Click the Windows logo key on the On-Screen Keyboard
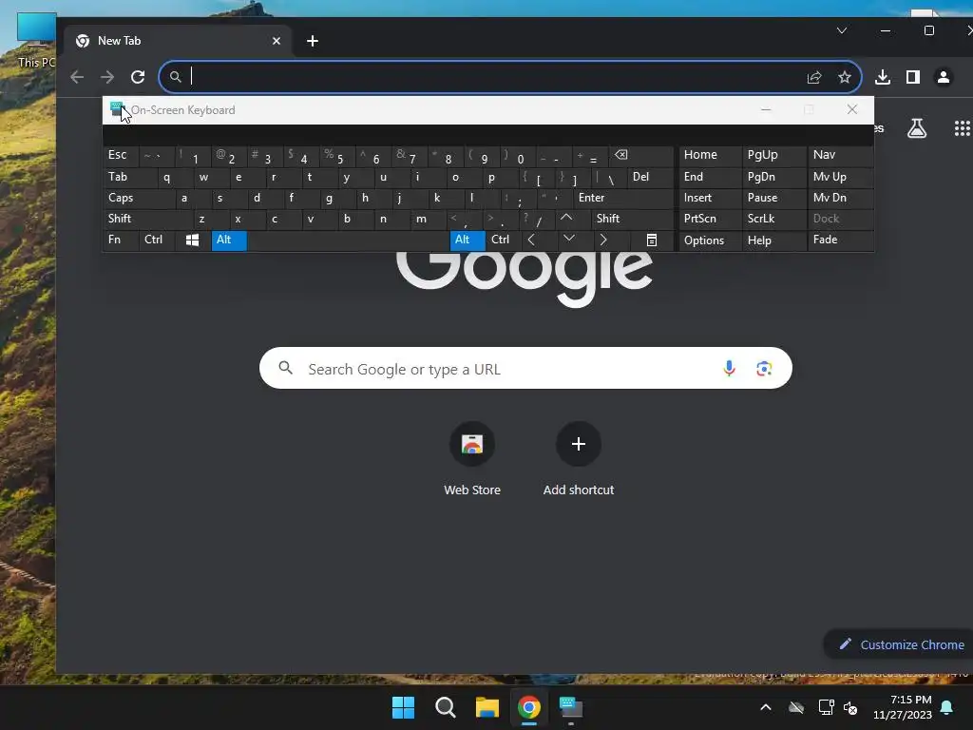 point(192,240)
